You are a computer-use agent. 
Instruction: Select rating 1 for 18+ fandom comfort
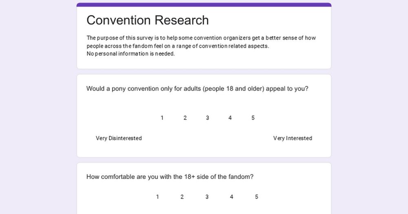157,197
